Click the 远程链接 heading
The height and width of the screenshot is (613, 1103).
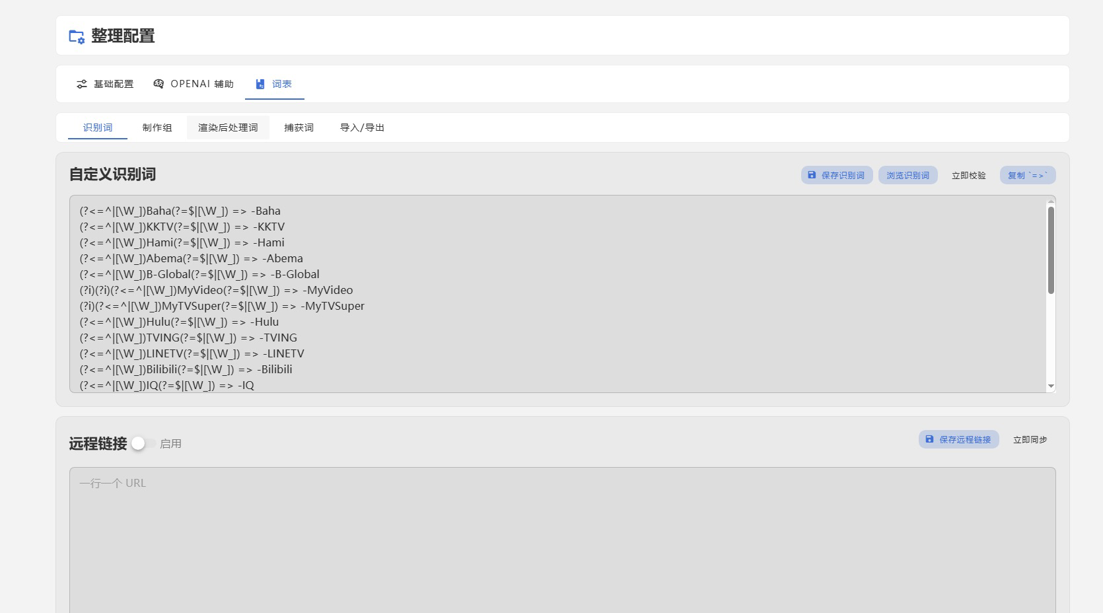[x=98, y=444]
